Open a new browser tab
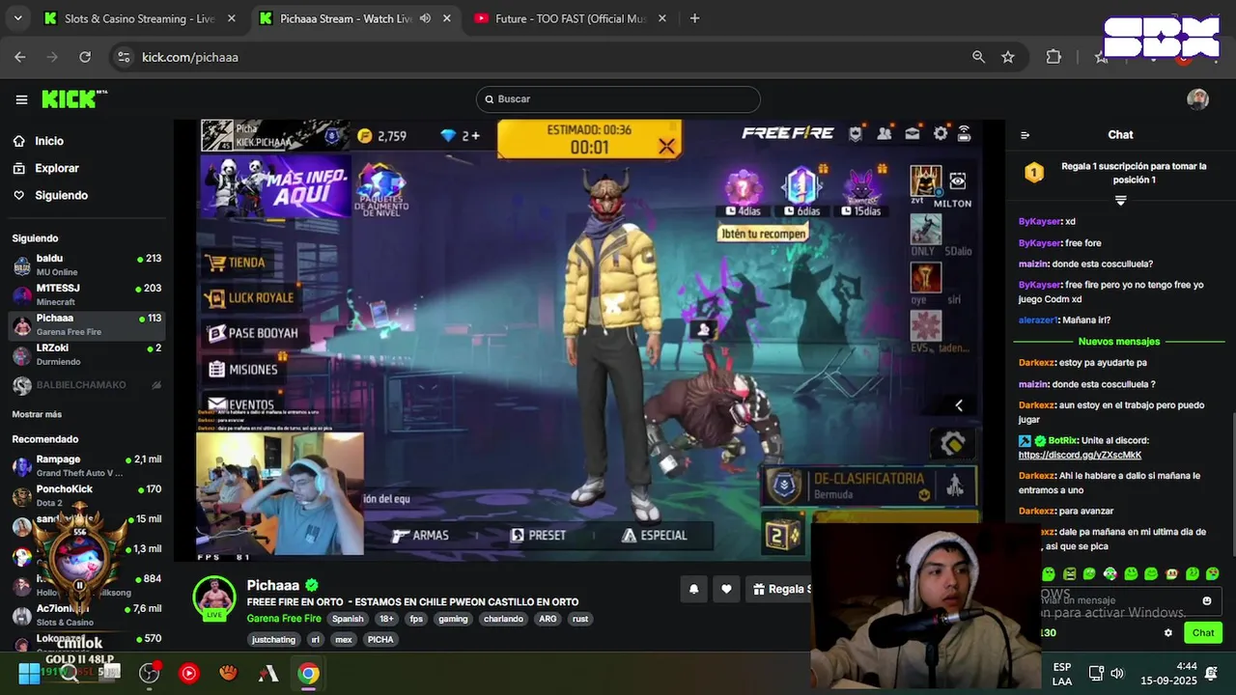1236x695 pixels. [694, 18]
